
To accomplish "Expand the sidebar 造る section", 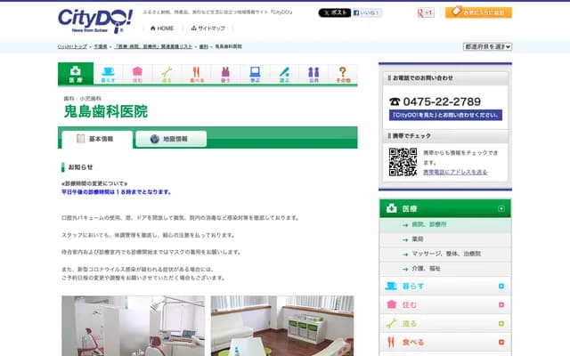I will coord(501,323).
